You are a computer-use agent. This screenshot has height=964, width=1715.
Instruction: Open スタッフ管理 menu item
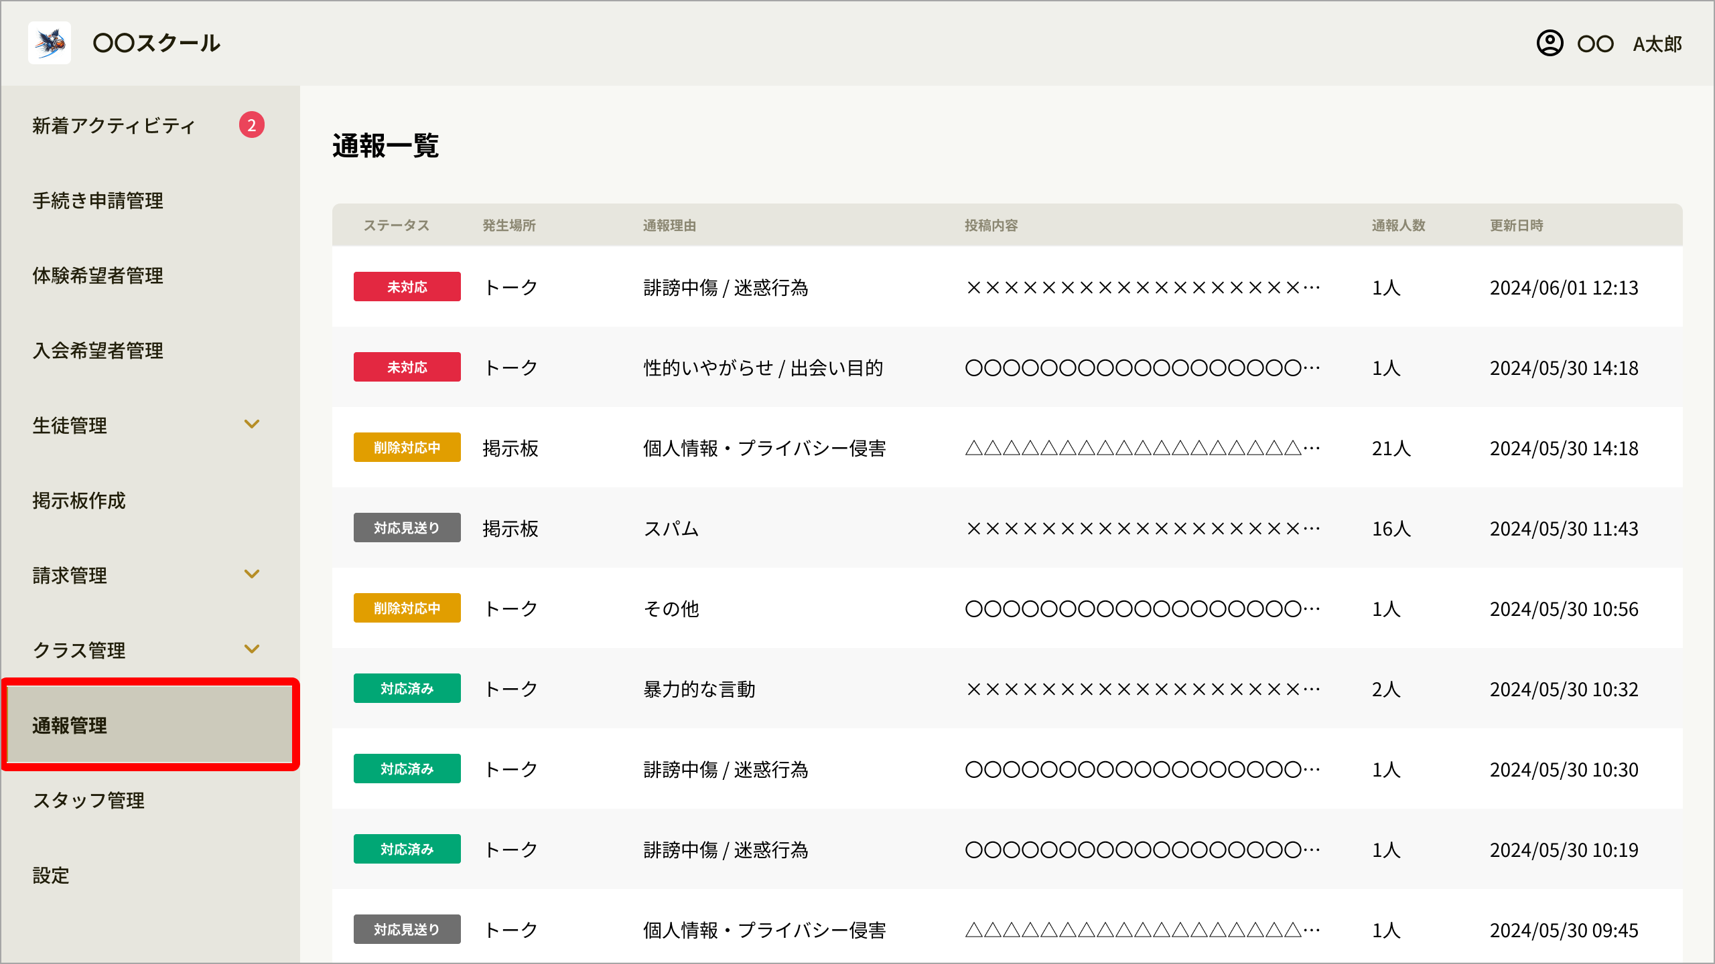(88, 801)
